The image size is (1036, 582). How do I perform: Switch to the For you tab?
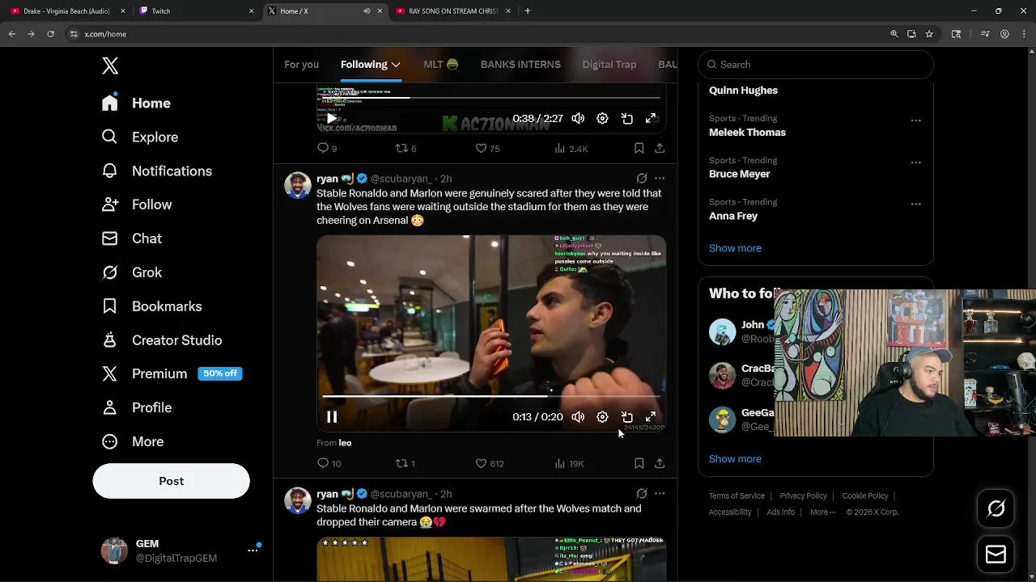(301, 65)
